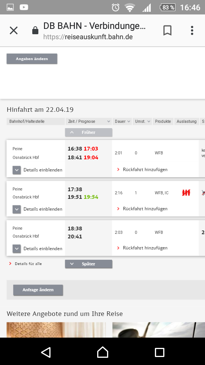Bookmark this page with the bookmark icon
The image size is (205, 365).
coord(167,30)
